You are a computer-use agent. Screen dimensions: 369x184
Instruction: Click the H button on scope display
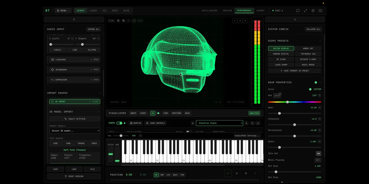240,21
